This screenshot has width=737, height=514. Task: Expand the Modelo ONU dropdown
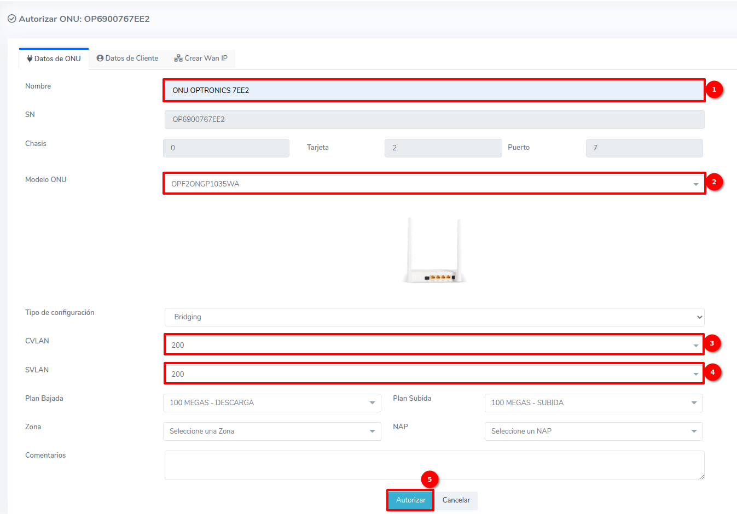coord(433,184)
